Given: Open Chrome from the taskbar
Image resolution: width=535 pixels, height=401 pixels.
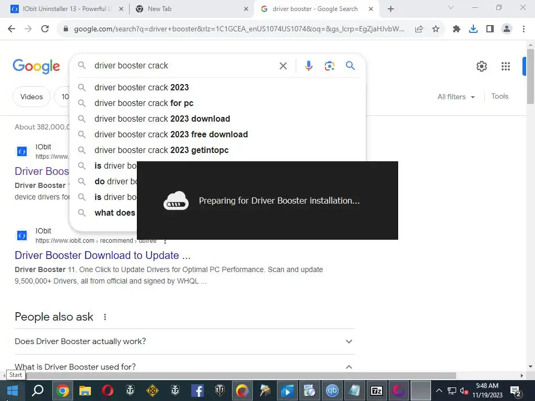Looking at the screenshot, I should (63, 391).
